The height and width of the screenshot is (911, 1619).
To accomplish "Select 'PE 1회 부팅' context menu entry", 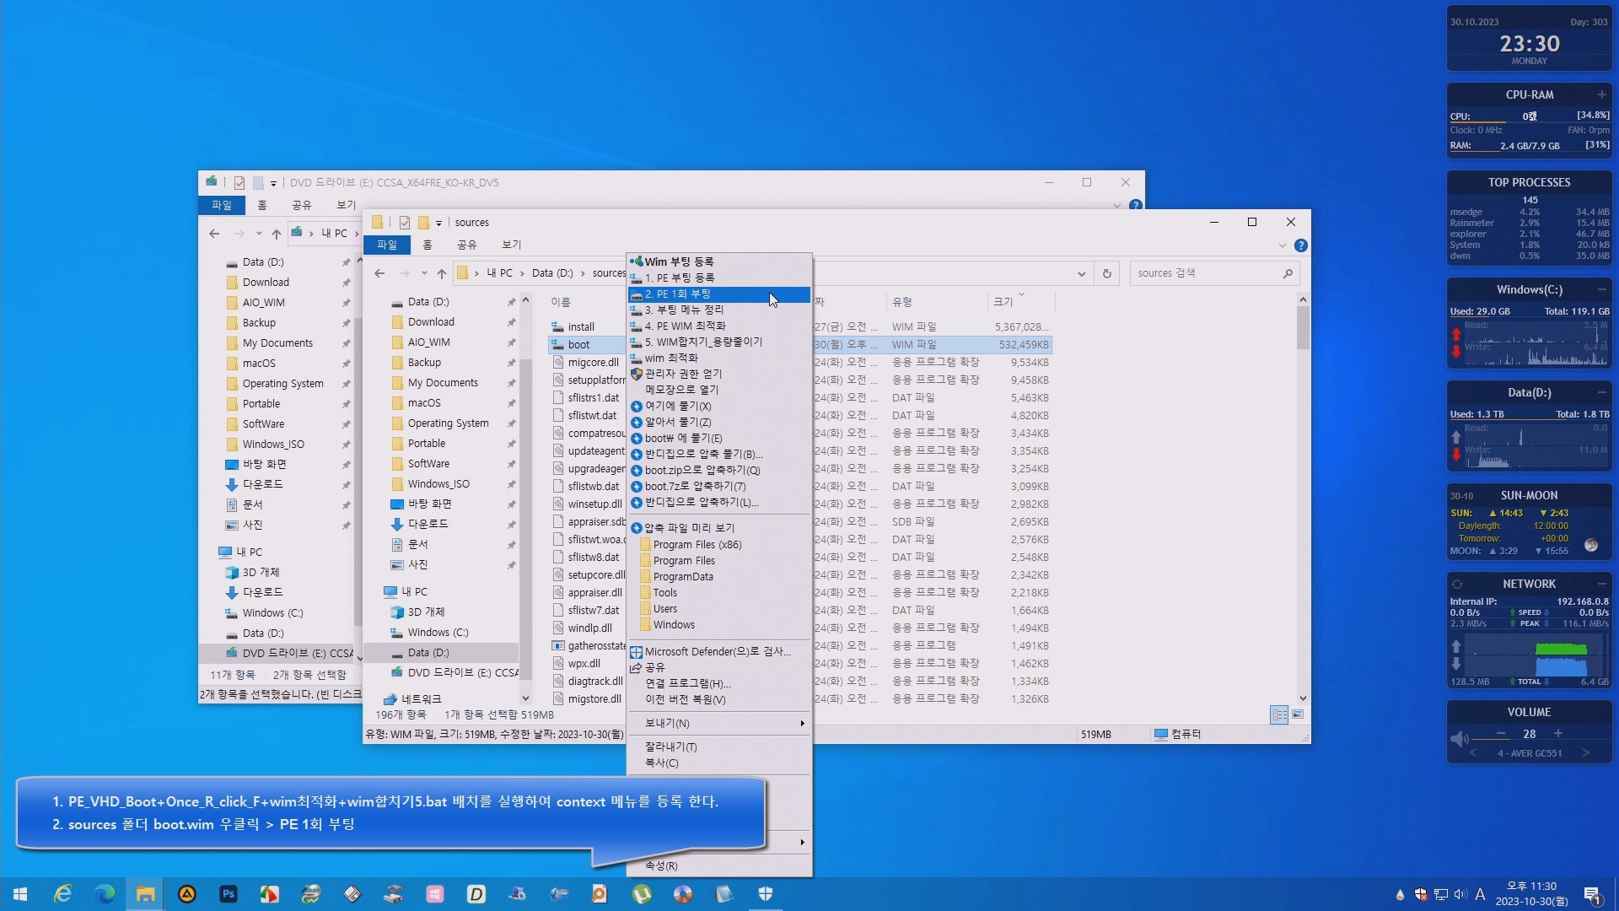I will (718, 294).
